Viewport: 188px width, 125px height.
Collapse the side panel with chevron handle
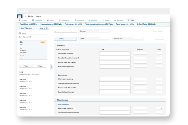click(x=52, y=67)
